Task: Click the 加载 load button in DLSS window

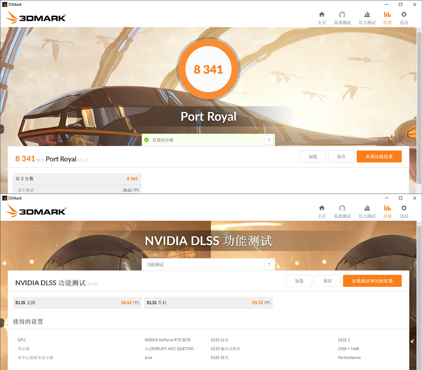Action: tap(299, 281)
